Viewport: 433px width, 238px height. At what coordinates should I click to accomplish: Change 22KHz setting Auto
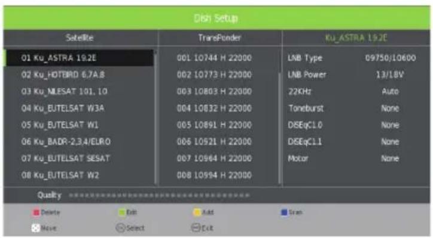[390, 91]
